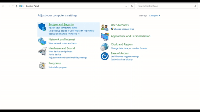
Task: Open Hardware and Sound category
Action: 61,48
